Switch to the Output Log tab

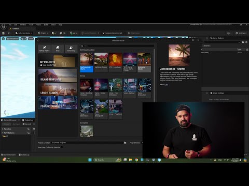[x=27, y=120]
